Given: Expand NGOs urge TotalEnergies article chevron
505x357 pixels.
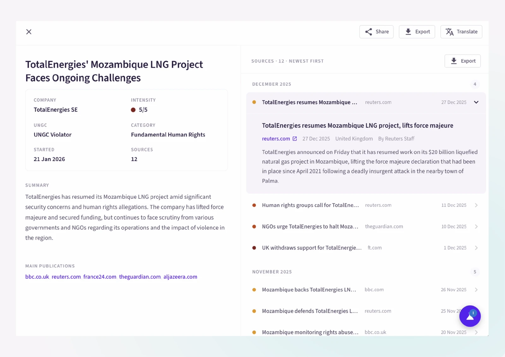Looking at the screenshot, I should 476,227.
